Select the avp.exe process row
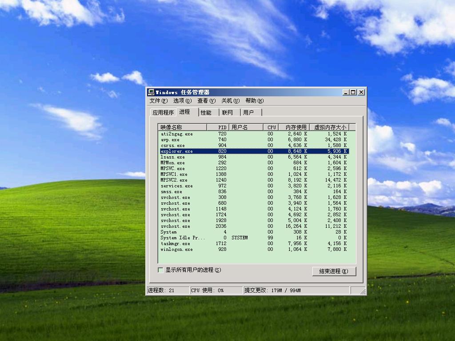455x341 pixels. pyautogui.click(x=254, y=139)
